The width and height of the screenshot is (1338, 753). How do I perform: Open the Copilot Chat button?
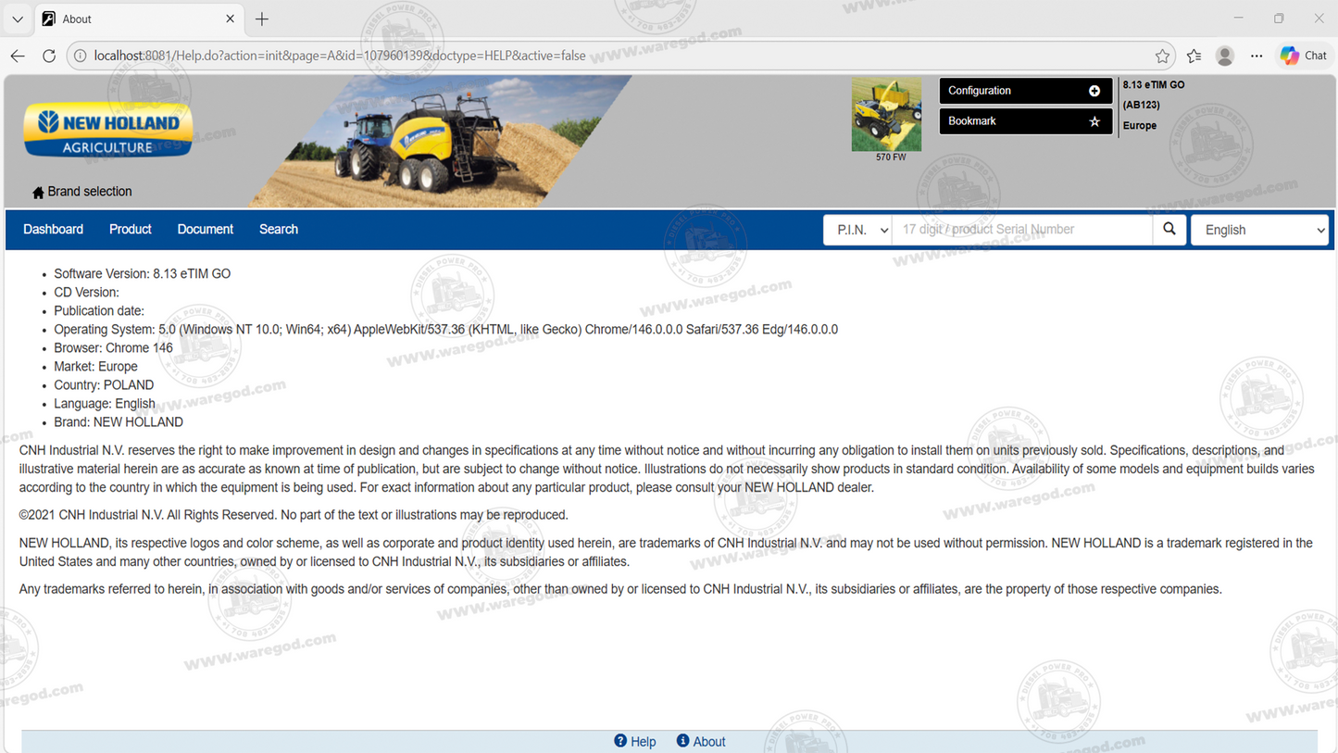(1304, 56)
